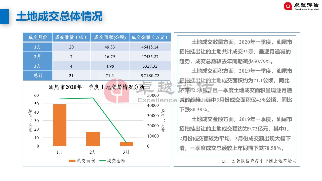Click the 2月 row label in the table
Viewport: 322px width, 181px height.
pyautogui.click(x=38, y=57)
